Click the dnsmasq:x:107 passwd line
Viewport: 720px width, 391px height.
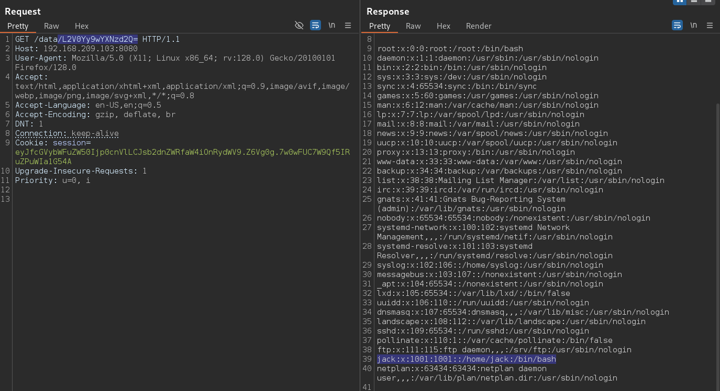[x=523, y=312]
